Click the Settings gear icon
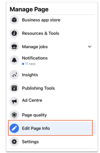Image resolution: width=100 pixels, height=153 pixels. 14,142
